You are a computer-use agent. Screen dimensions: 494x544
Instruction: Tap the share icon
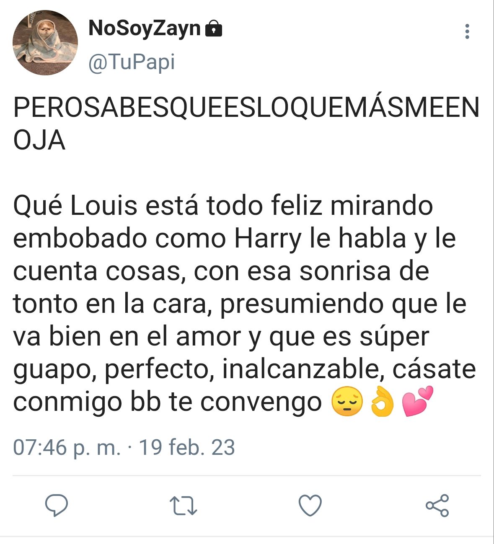pos(437,505)
